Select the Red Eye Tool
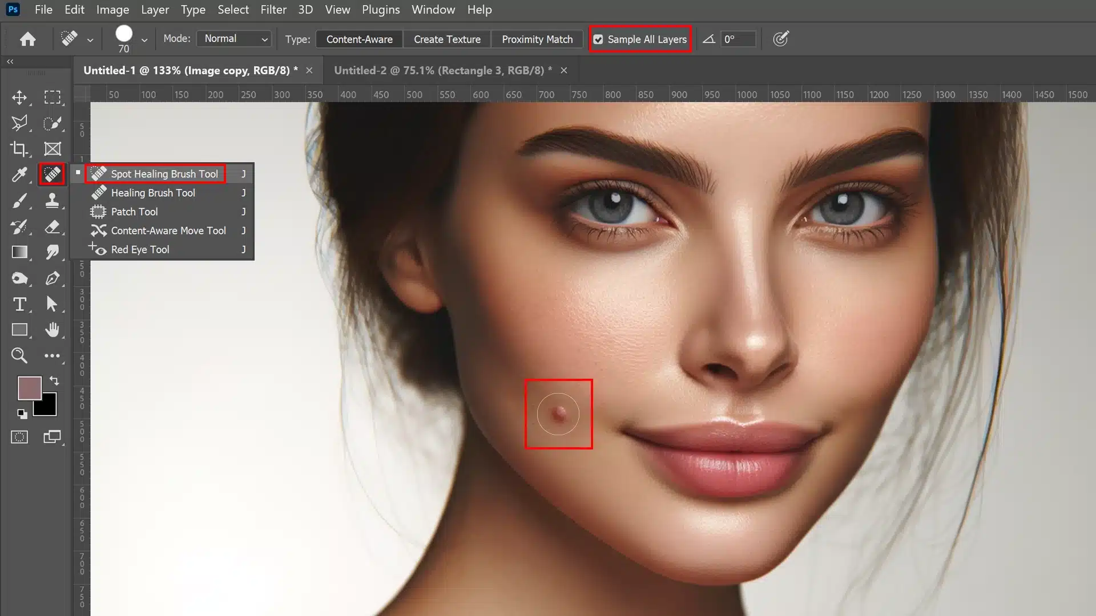This screenshot has width=1096, height=616. (140, 249)
